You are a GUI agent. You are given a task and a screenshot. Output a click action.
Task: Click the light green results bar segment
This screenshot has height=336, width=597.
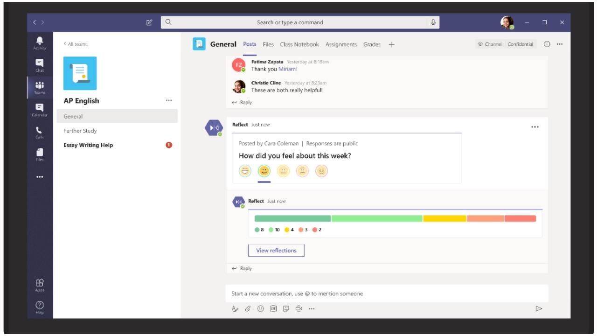click(377, 218)
